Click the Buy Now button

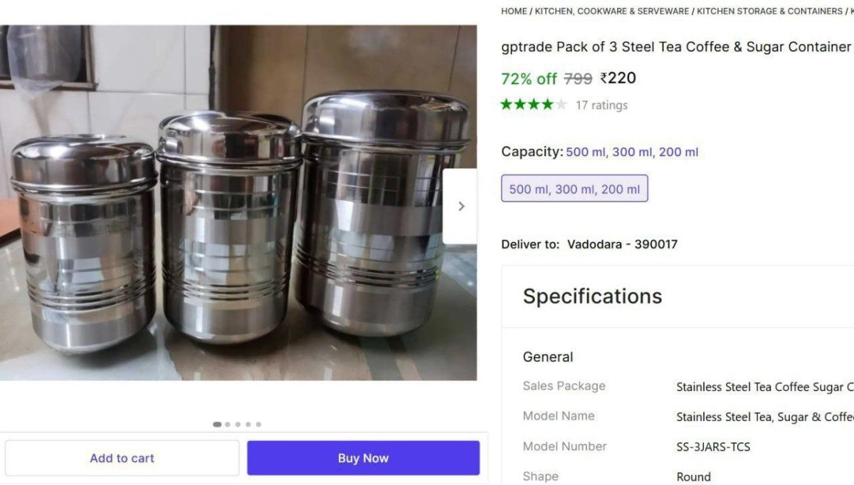(x=363, y=458)
